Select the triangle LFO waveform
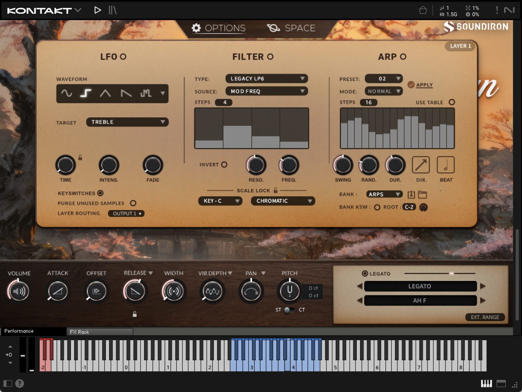This screenshot has width=522, height=392. click(x=105, y=93)
